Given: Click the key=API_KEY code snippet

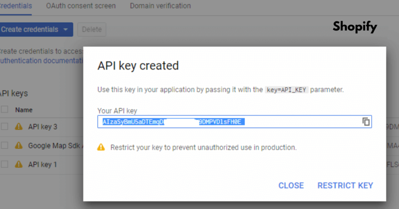Looking at the screenshot, I should (286, 90).
